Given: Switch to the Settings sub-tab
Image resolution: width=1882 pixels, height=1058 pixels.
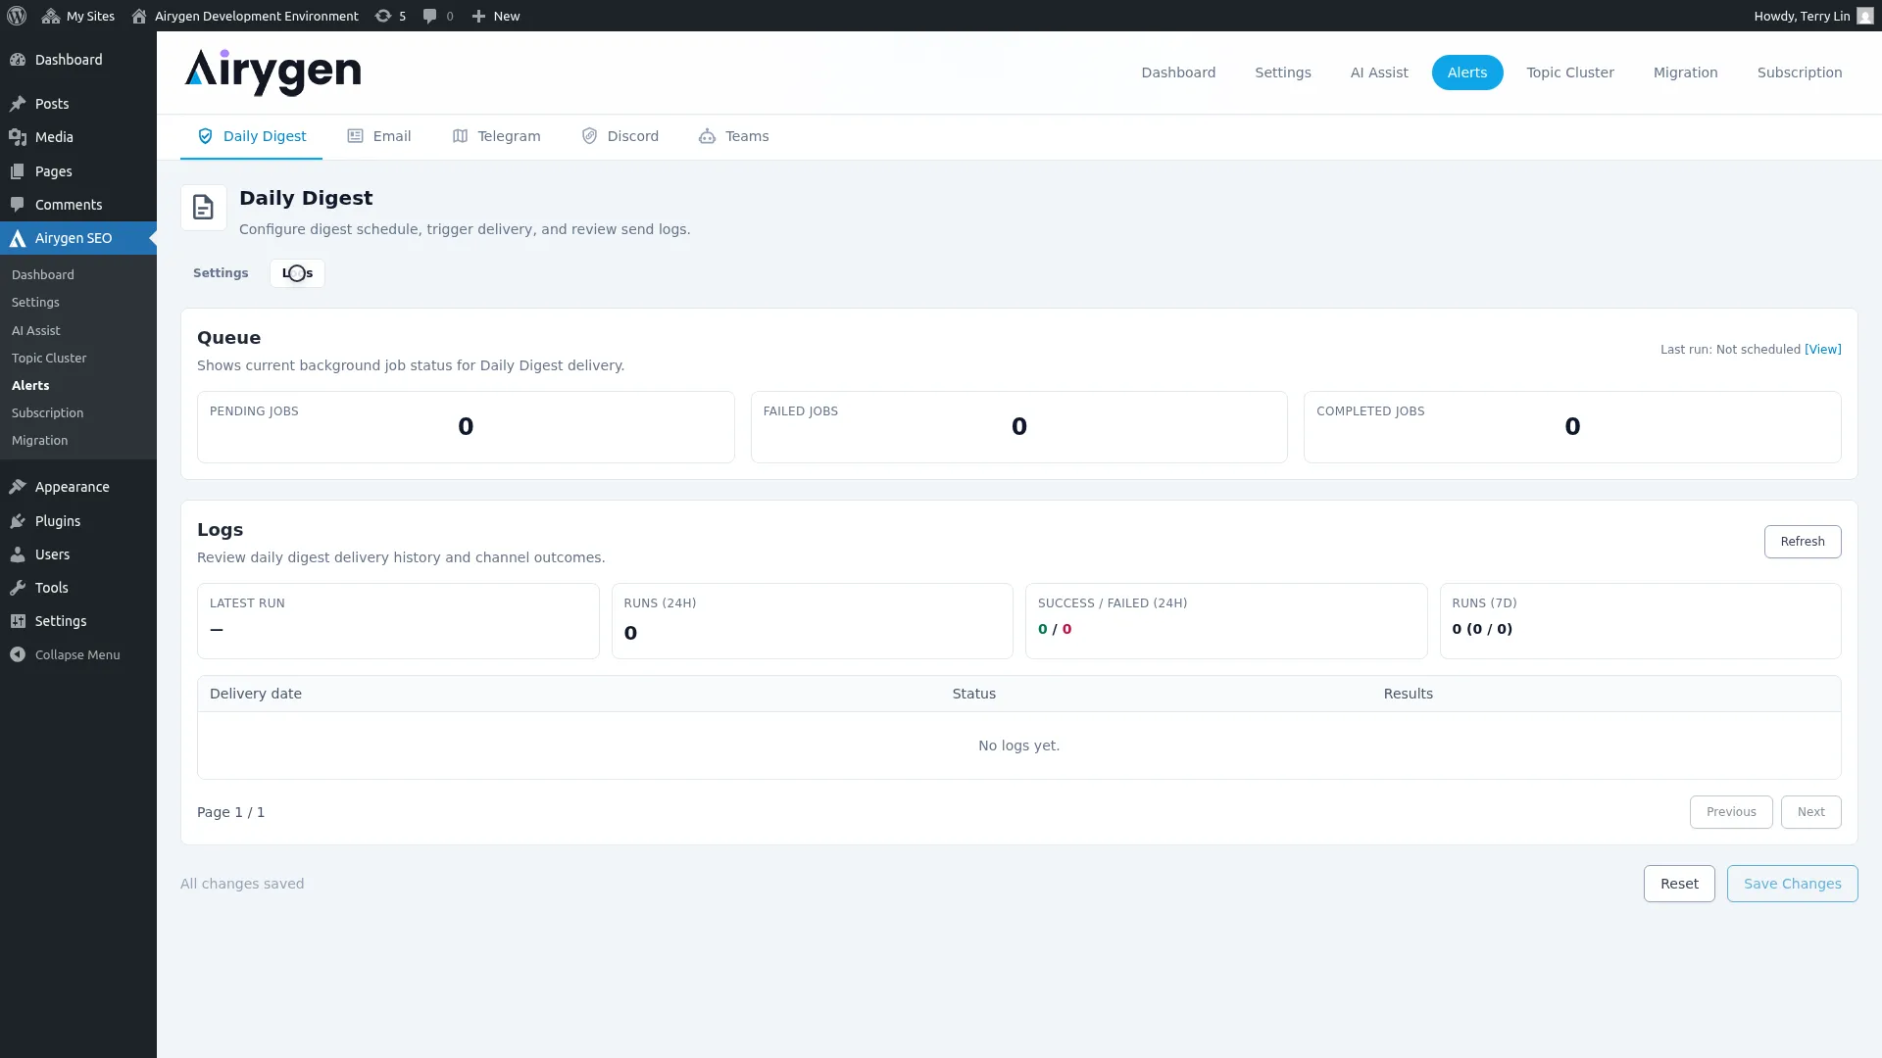Looking at the screenshot, I should [221, 273].
